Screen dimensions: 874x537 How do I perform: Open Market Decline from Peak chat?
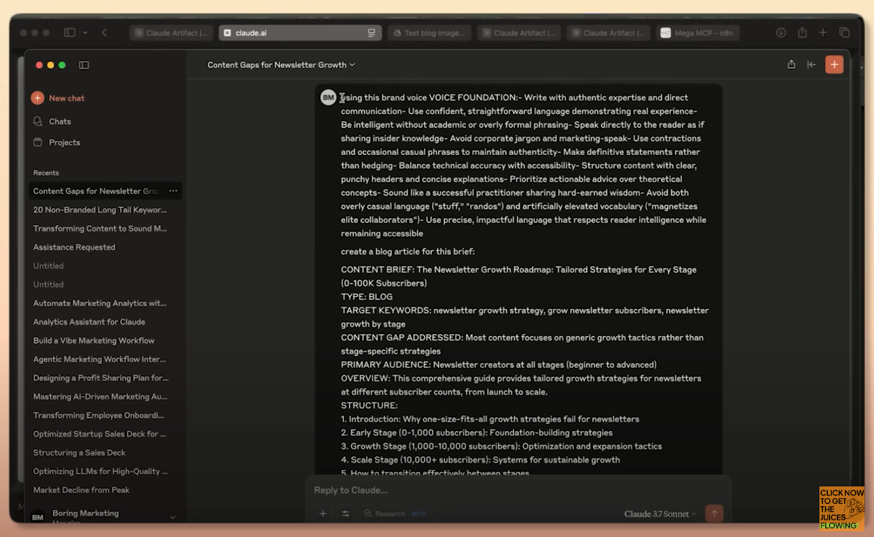pos(82,490)
